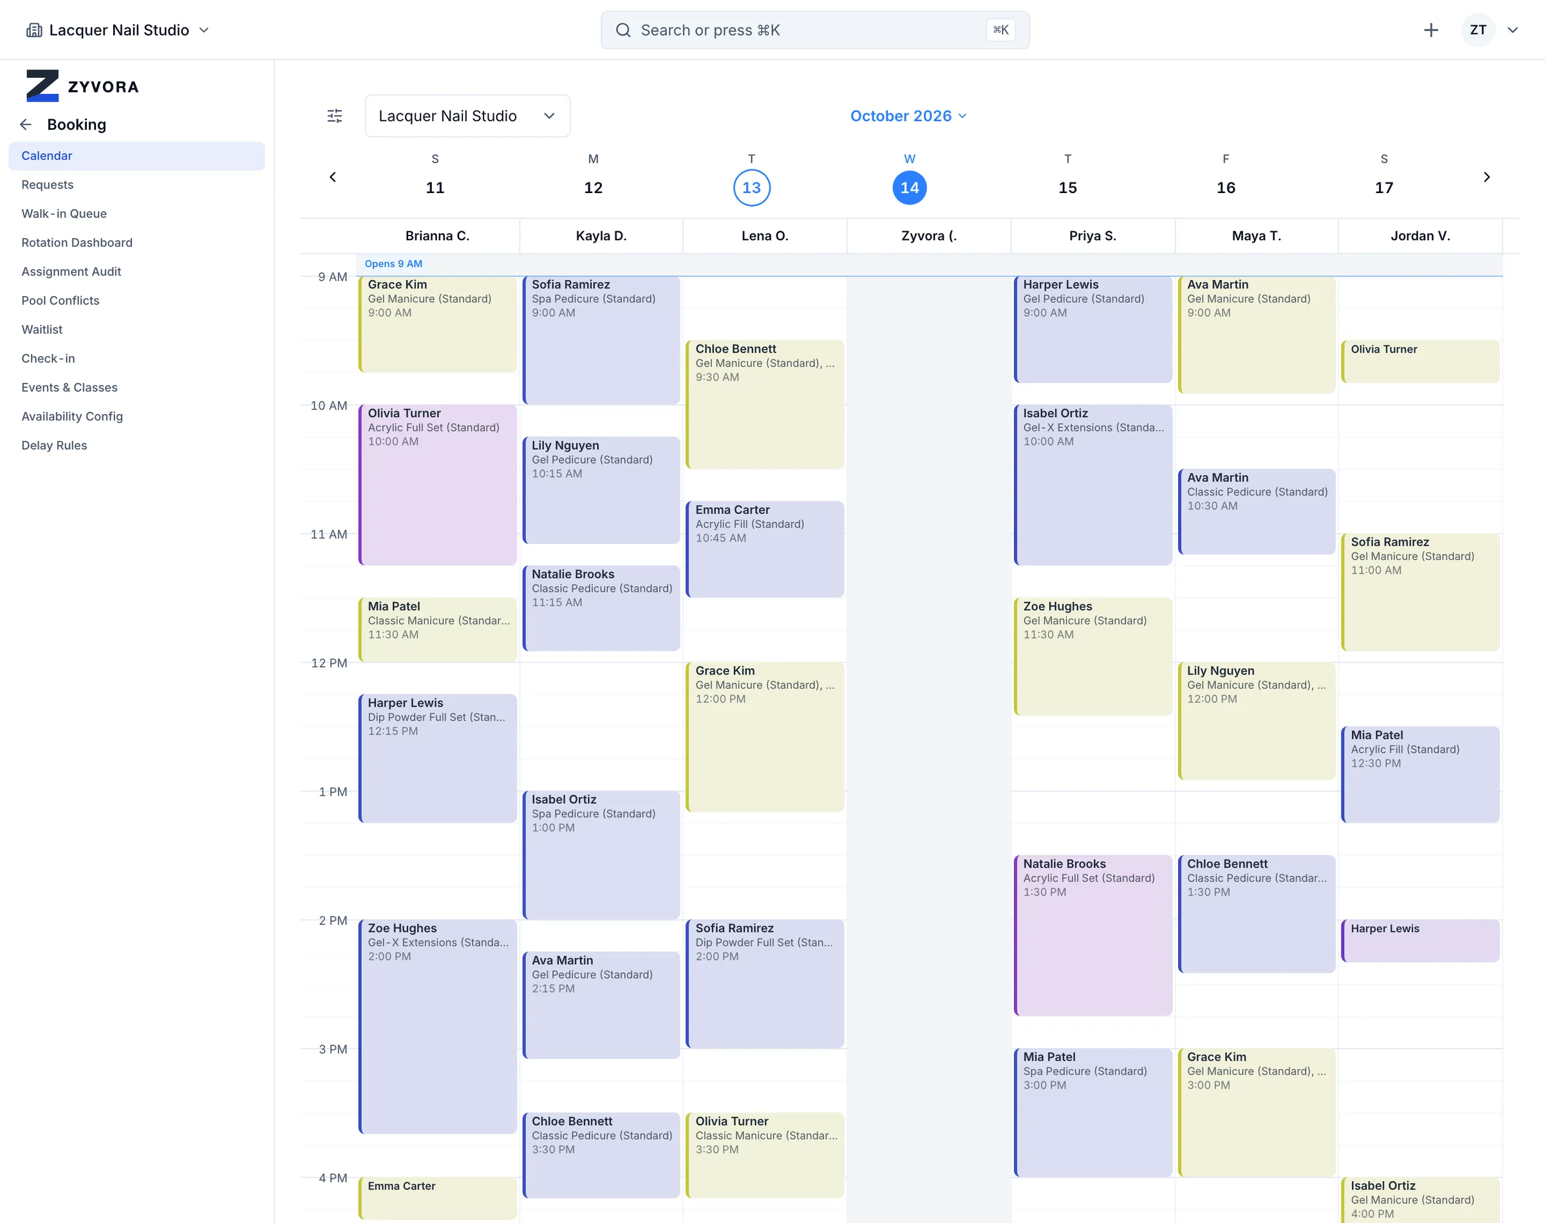Click the building icon beside Lacquer Nail Studio
The image size is (1545, 1223).
(x=33, y=30)
